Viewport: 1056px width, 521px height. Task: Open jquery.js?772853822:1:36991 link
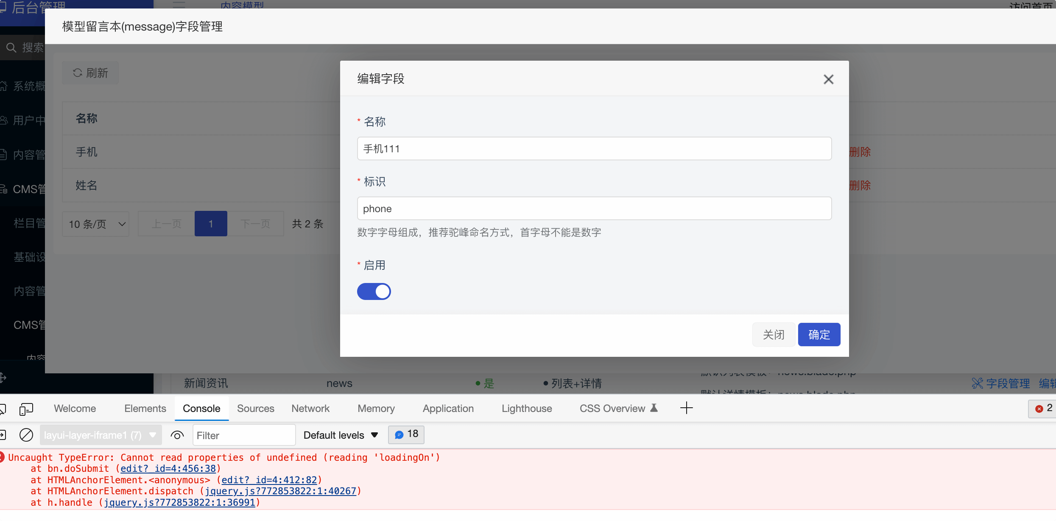coord(180,502)
